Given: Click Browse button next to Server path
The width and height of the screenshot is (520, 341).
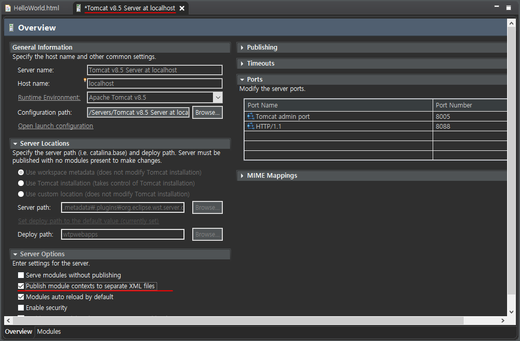Looking at the screenshot, I should click(x=207, y=208).
